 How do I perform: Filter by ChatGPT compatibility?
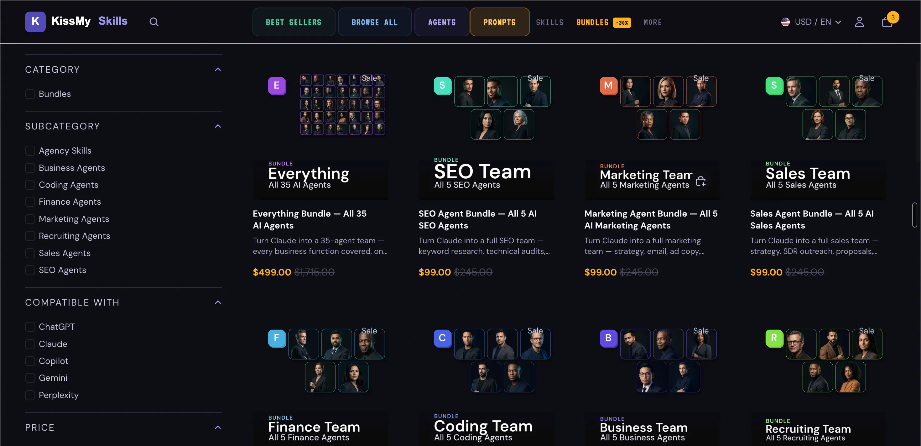click(30, 327)
